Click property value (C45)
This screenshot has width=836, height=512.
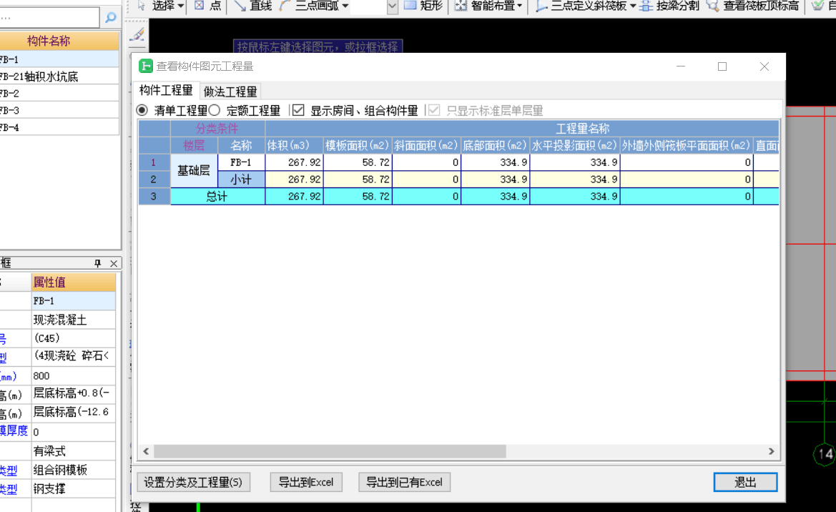pyautogui.click(x=74, y=338)
